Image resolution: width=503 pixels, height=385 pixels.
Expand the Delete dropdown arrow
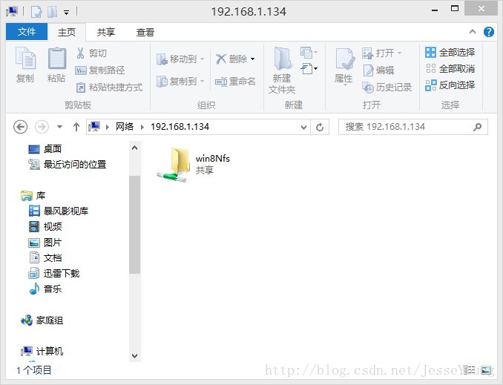coord(253,59)
